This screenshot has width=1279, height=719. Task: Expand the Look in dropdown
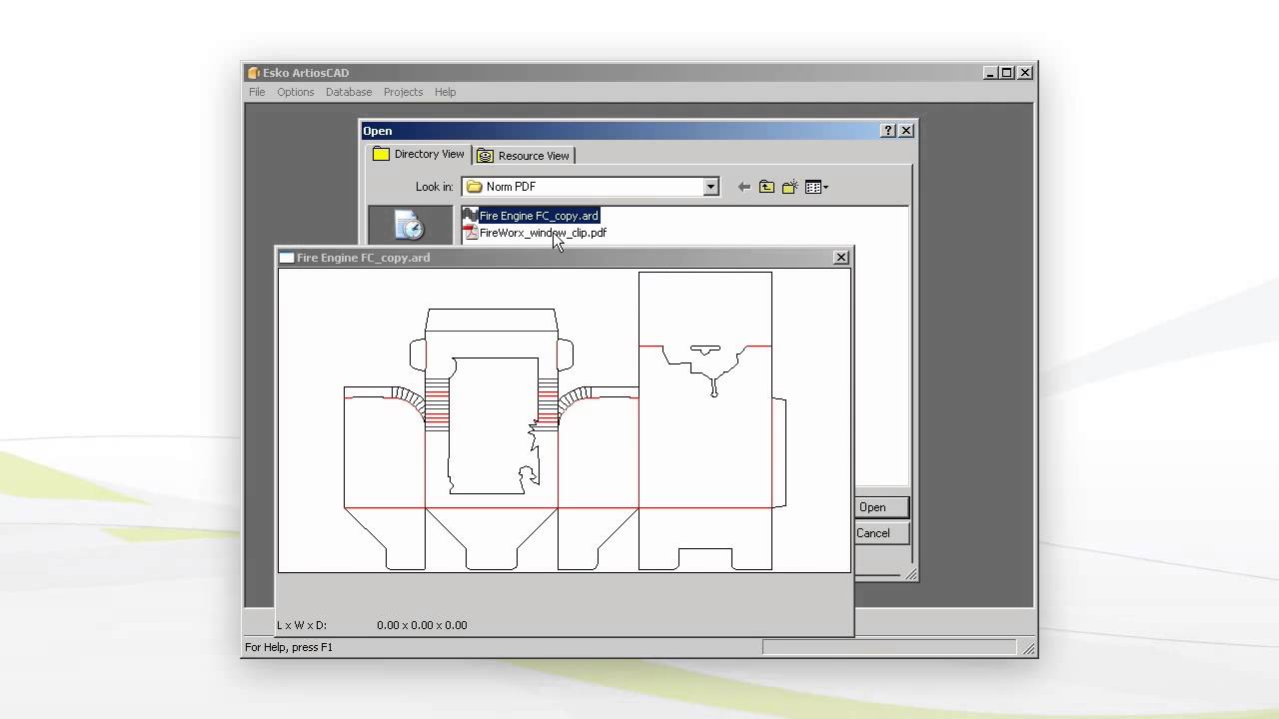pyautogui.click(x=710, y=187)
